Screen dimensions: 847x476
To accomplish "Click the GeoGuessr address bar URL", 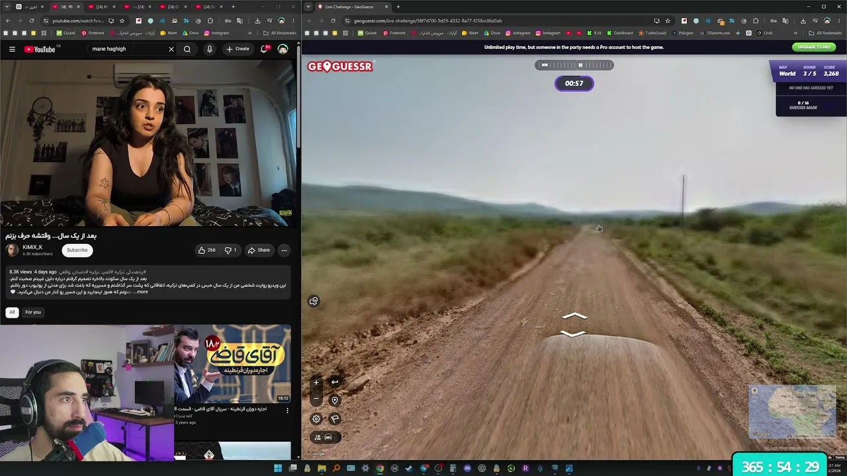I will tap(427, 20).
